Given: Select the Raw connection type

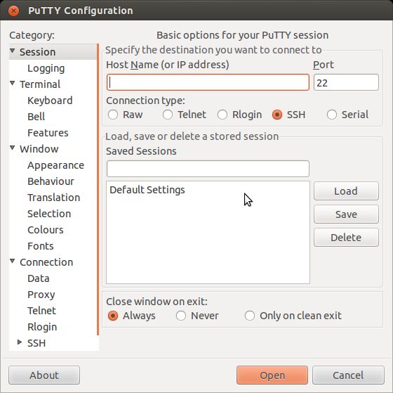Looking at the screenshot, I should coord(113,115).
